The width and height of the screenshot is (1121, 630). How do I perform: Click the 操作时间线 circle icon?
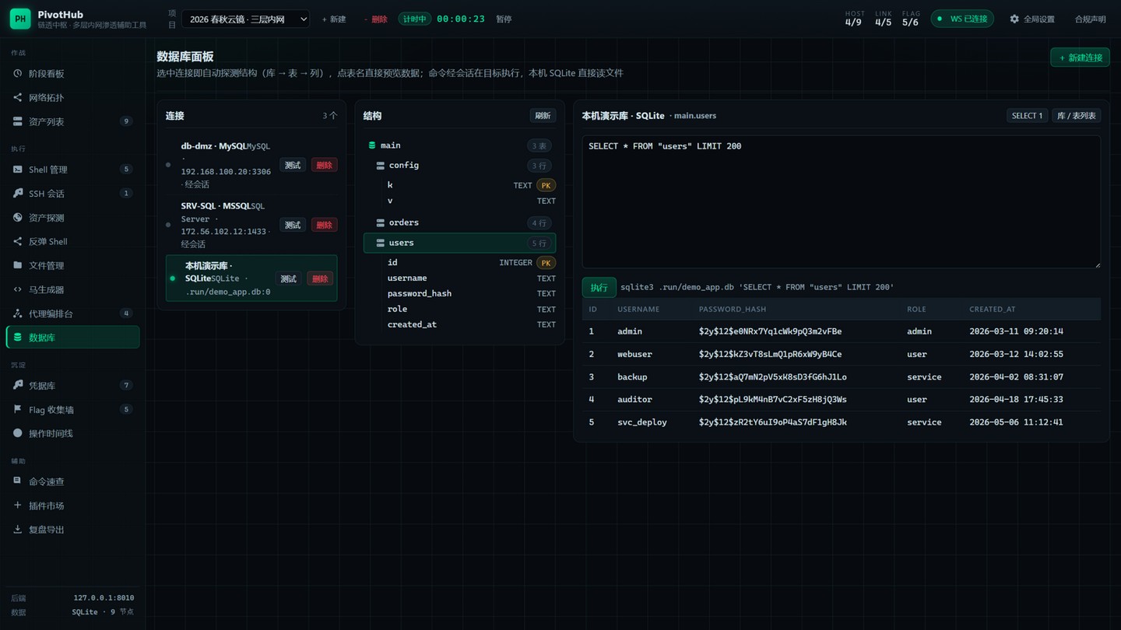pos(18,433)
